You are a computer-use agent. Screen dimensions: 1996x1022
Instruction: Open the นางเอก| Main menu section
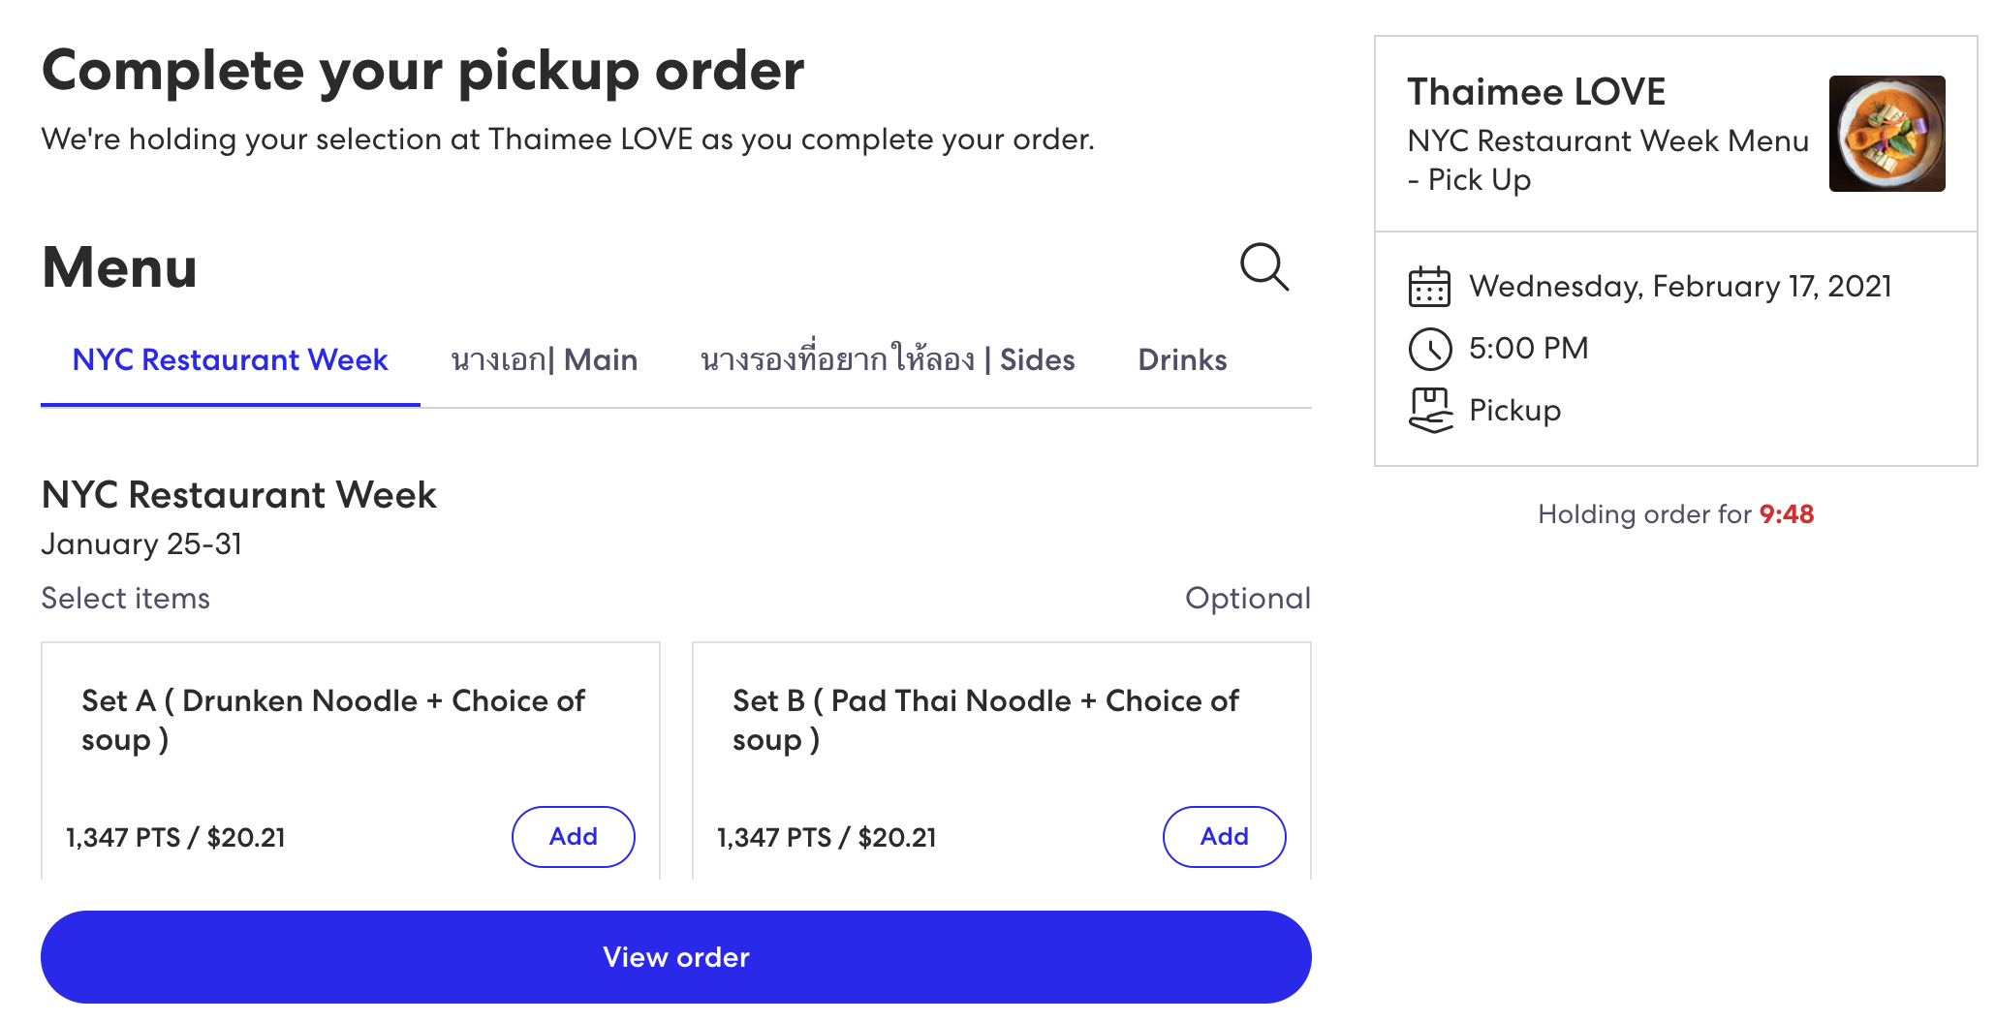click(x=543, y=359)
